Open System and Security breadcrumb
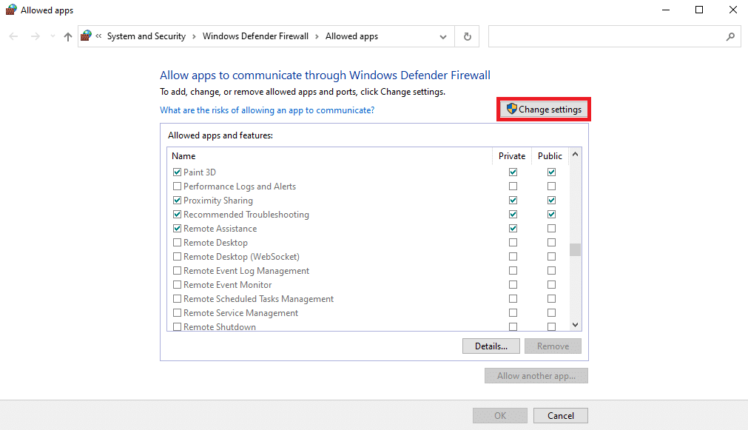The image size is (748, 430). tap(146, 36)
